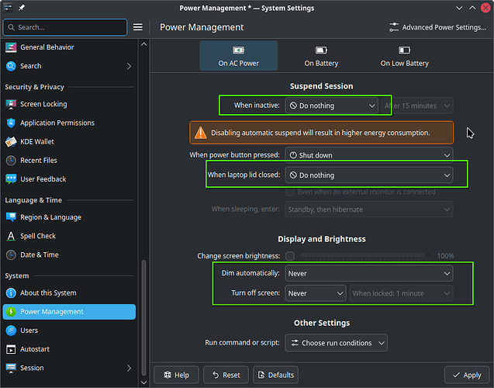The image size is (494, 388).
Task: Click the Session monitor icon
Action: click(x=11, y=368)
